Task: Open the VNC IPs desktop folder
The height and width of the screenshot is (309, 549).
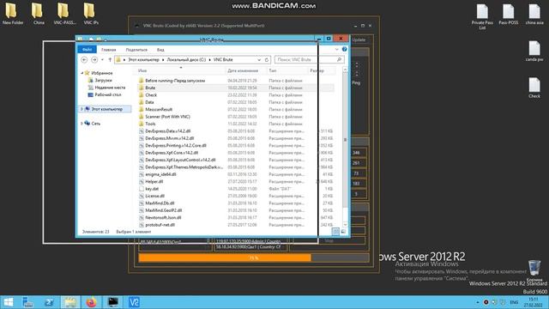Action: pyautogui.click(x=91, y=14)
